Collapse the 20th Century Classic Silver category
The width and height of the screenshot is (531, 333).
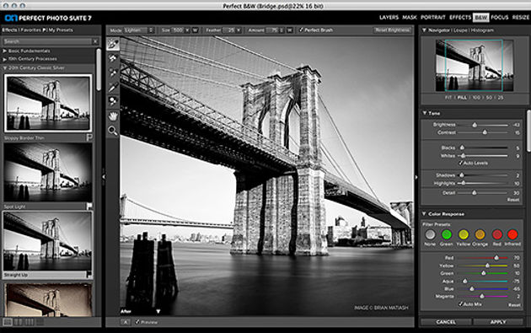click(x=5, y=67)
